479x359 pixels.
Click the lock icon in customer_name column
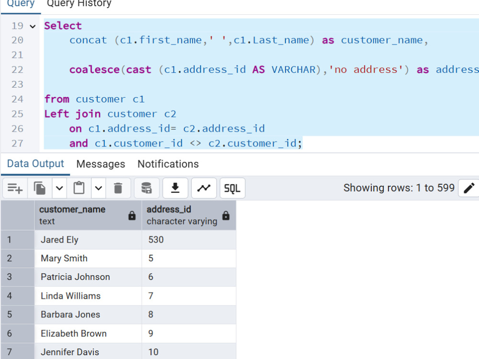click(x=132, y=215)
